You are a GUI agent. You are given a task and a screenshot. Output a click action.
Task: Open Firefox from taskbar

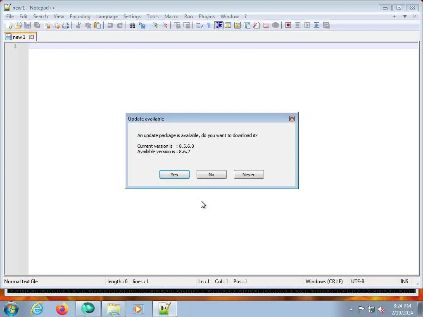(62, 309)
